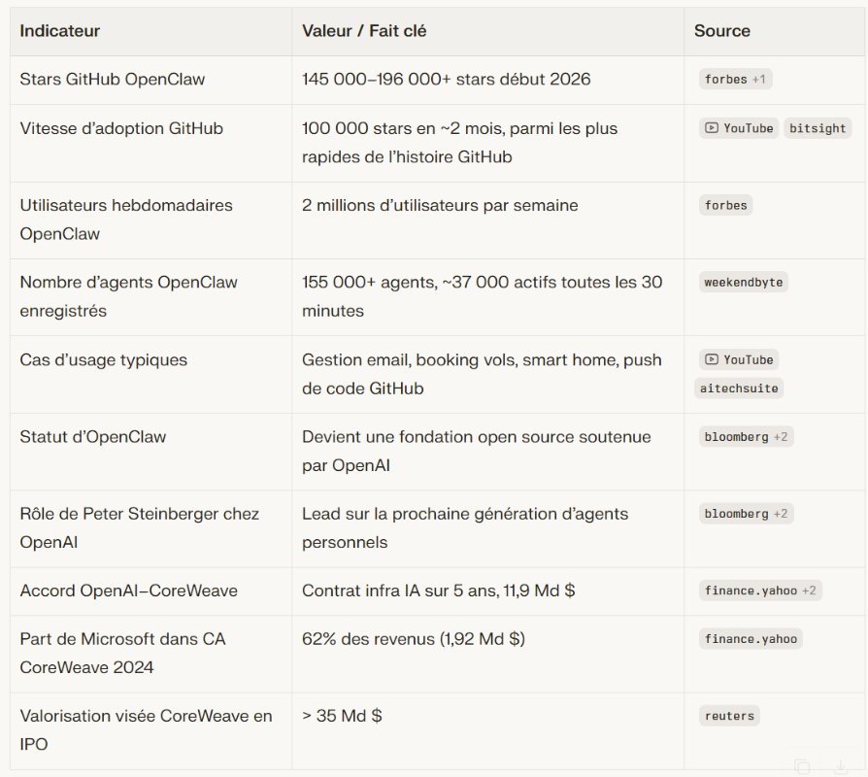This screenshot has height=777, width=868.
Task: Expand bloomberg +2 sources in Statut d'OpenClaw row
Action: tap(746, 437)
